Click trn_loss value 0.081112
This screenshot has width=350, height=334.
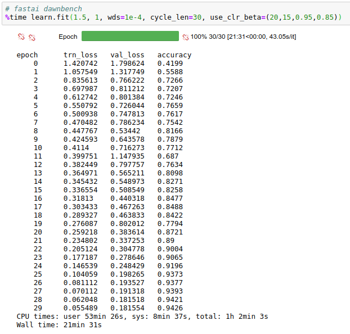[x=80, y=283]
